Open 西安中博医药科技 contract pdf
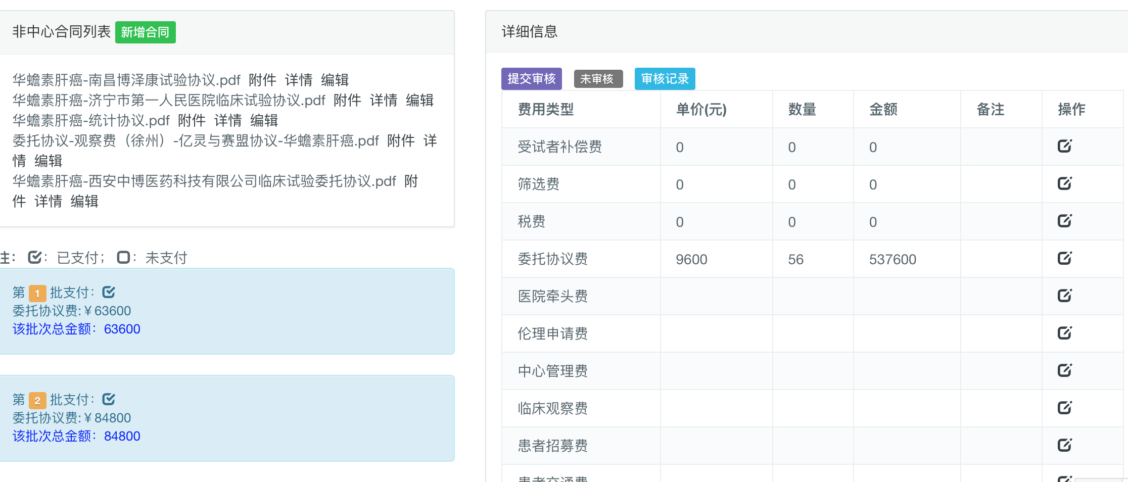The height and width of the screenshot is (482, 1128). 204,181
